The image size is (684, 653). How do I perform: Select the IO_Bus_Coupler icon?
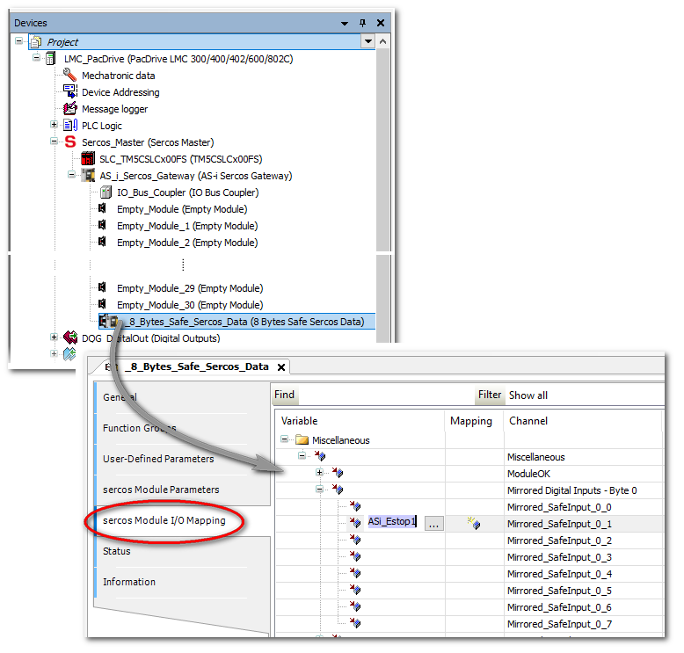click(106, 192)
